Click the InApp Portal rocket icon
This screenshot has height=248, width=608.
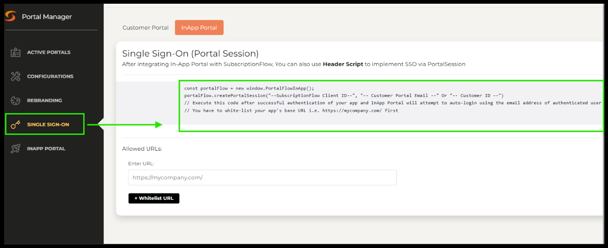coord(15,149)
